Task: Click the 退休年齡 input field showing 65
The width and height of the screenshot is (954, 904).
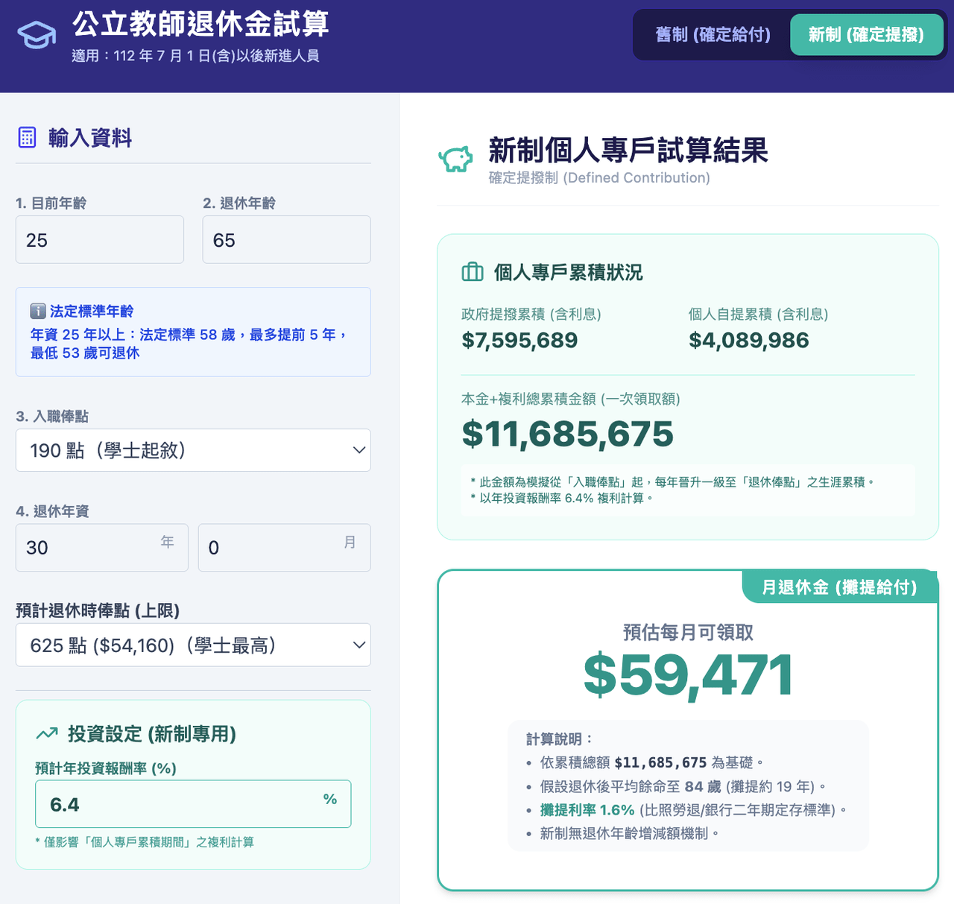Action: tap(287, 239)
